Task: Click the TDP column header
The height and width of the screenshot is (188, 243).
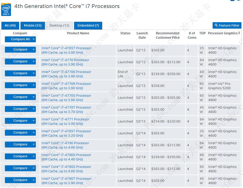Action: pyautogui.click(x=202, y=33)
